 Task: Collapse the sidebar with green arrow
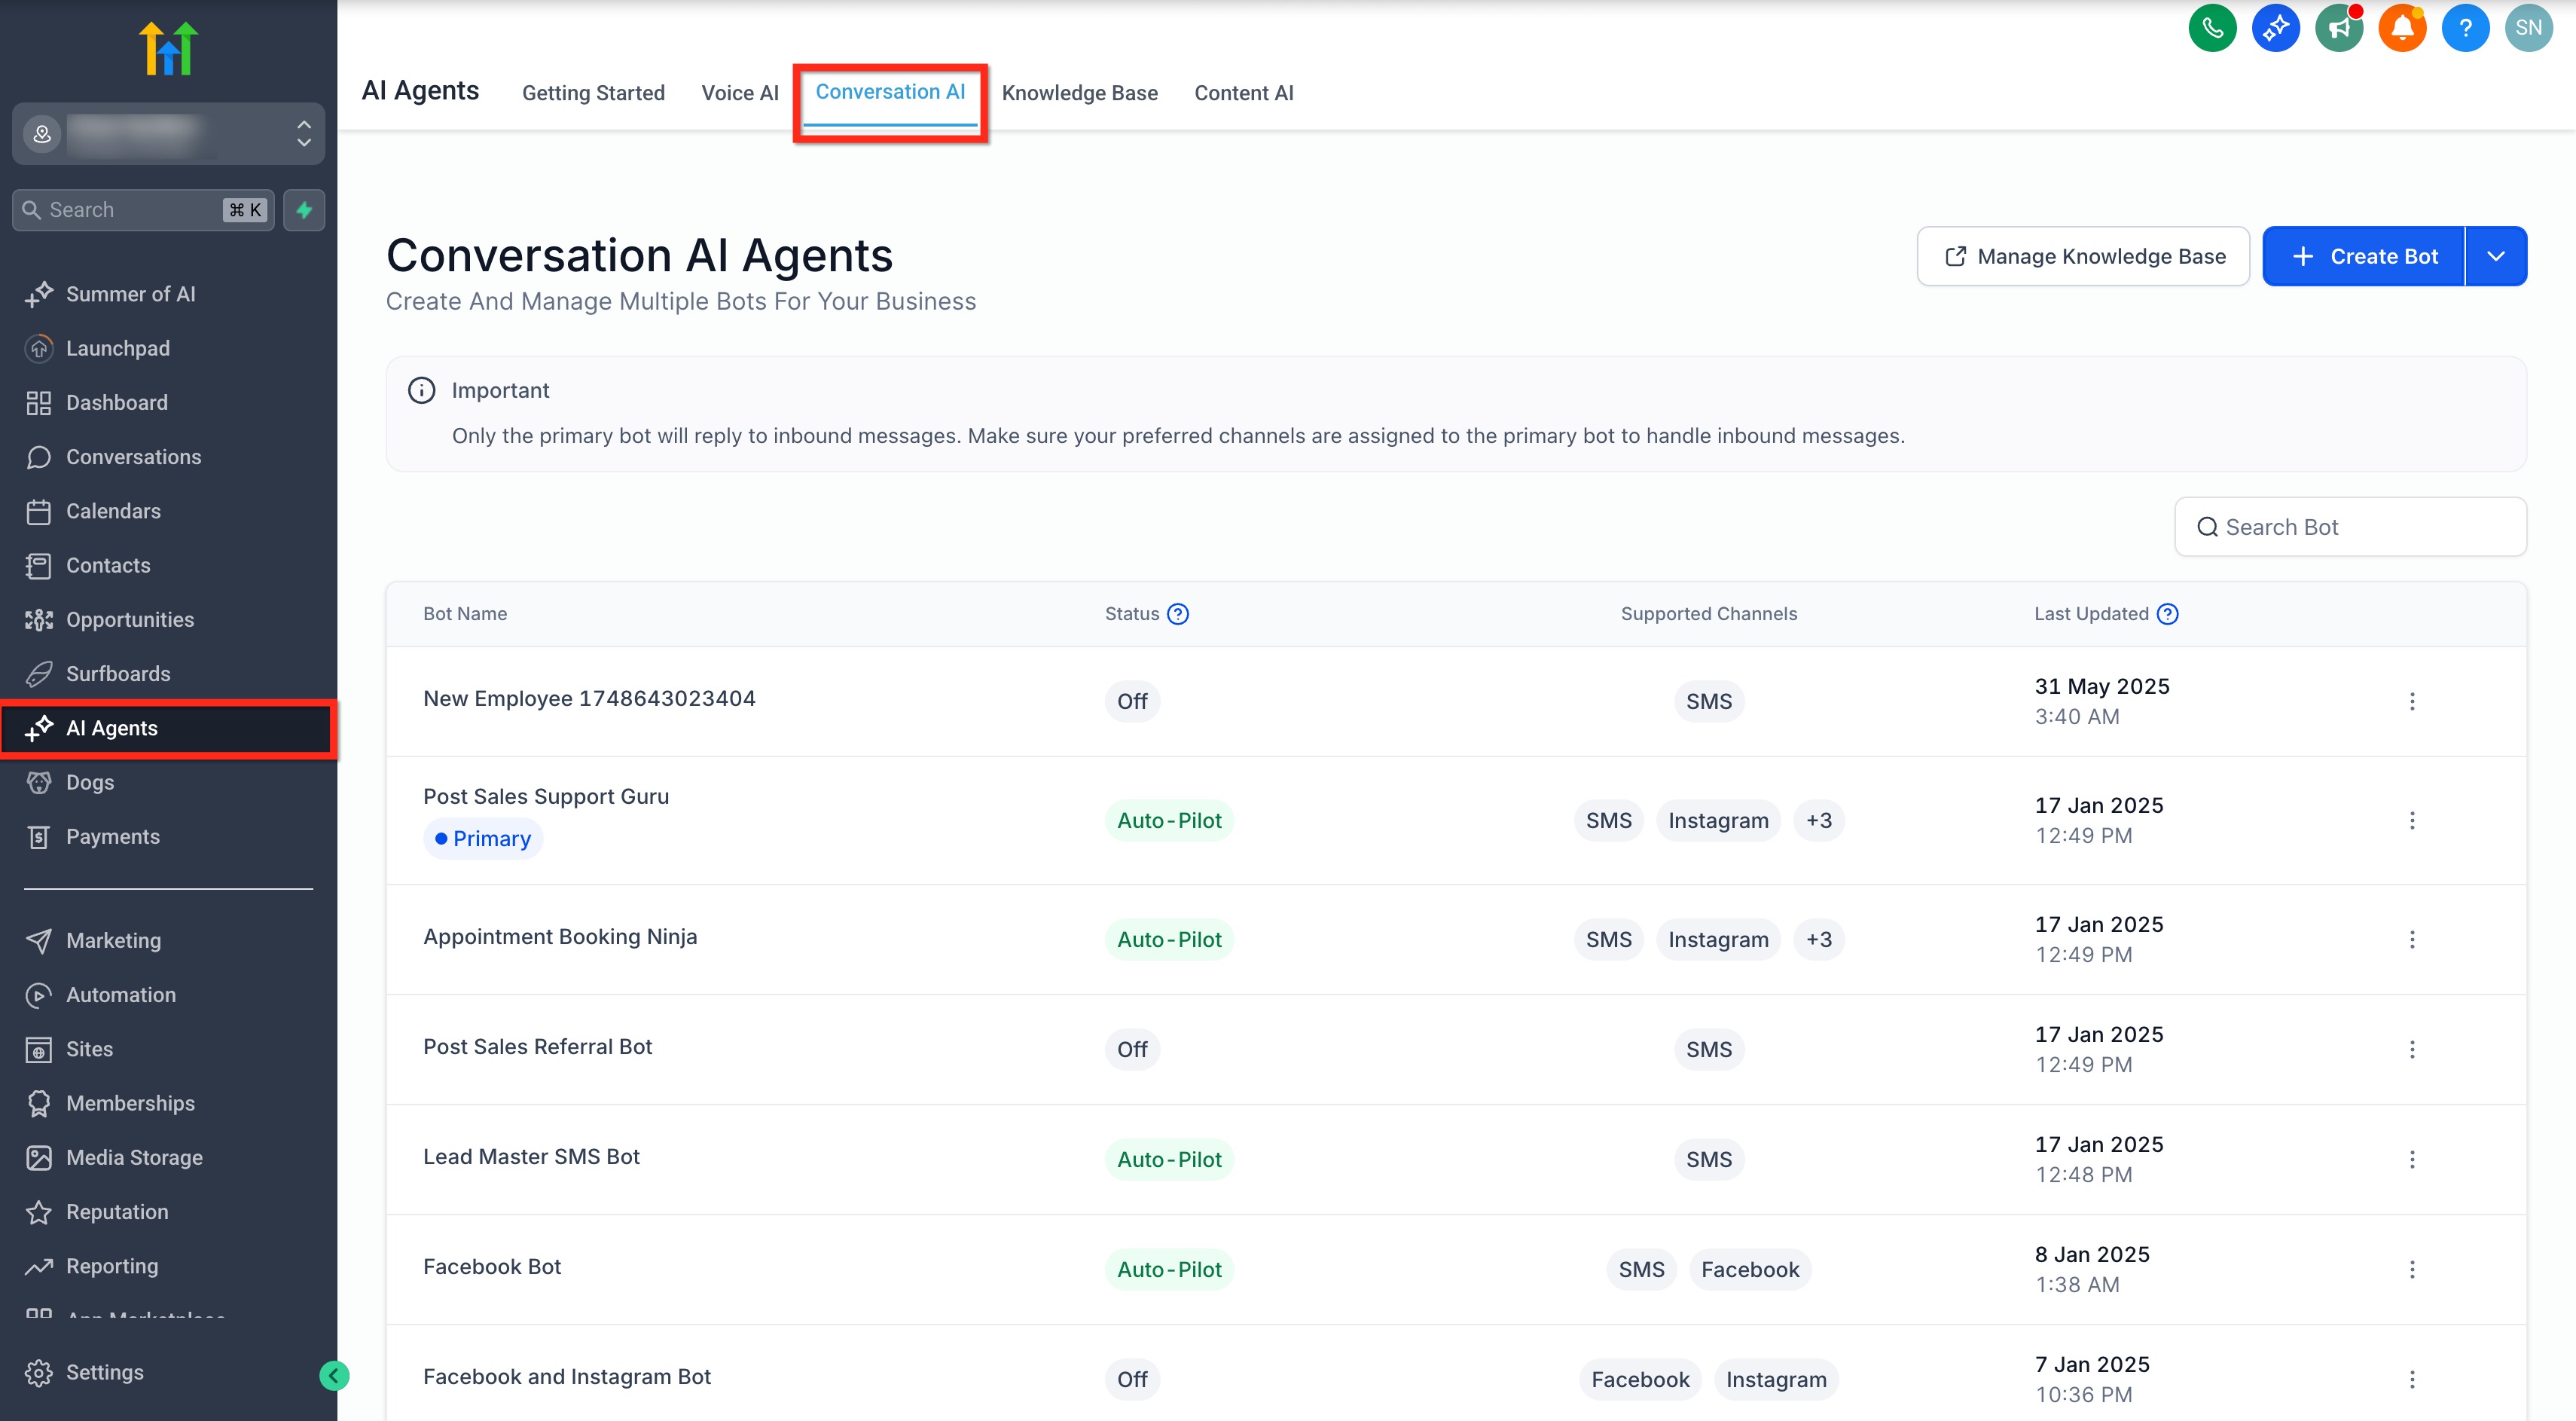coord(334,1376)
